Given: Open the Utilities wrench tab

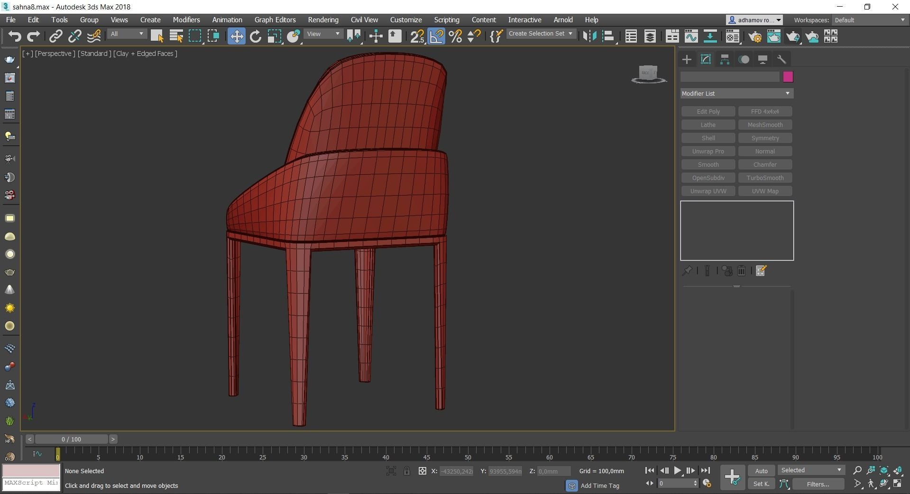Looking at the screenshot, I should tap(781, 59).
